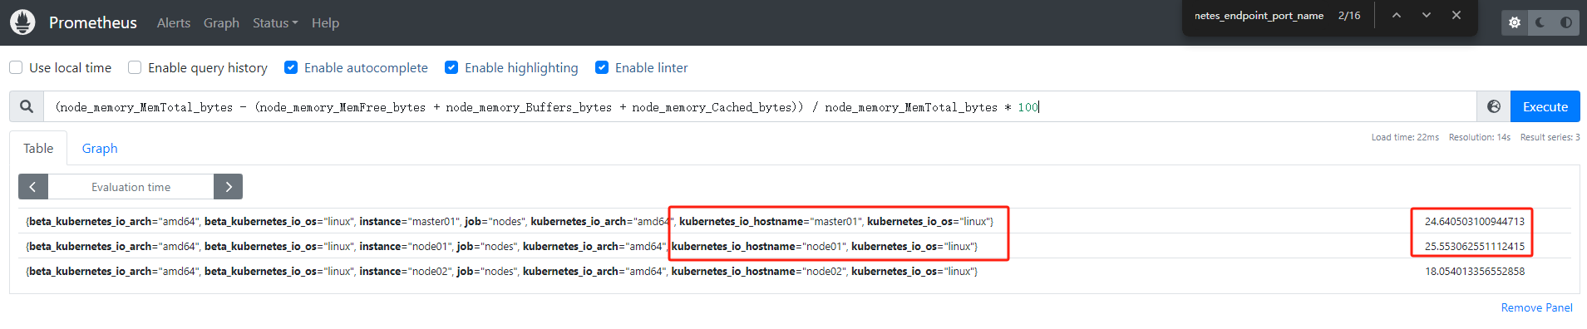Click the search magnifier icon beside query

pyautogui.click(x=27, y=106)
